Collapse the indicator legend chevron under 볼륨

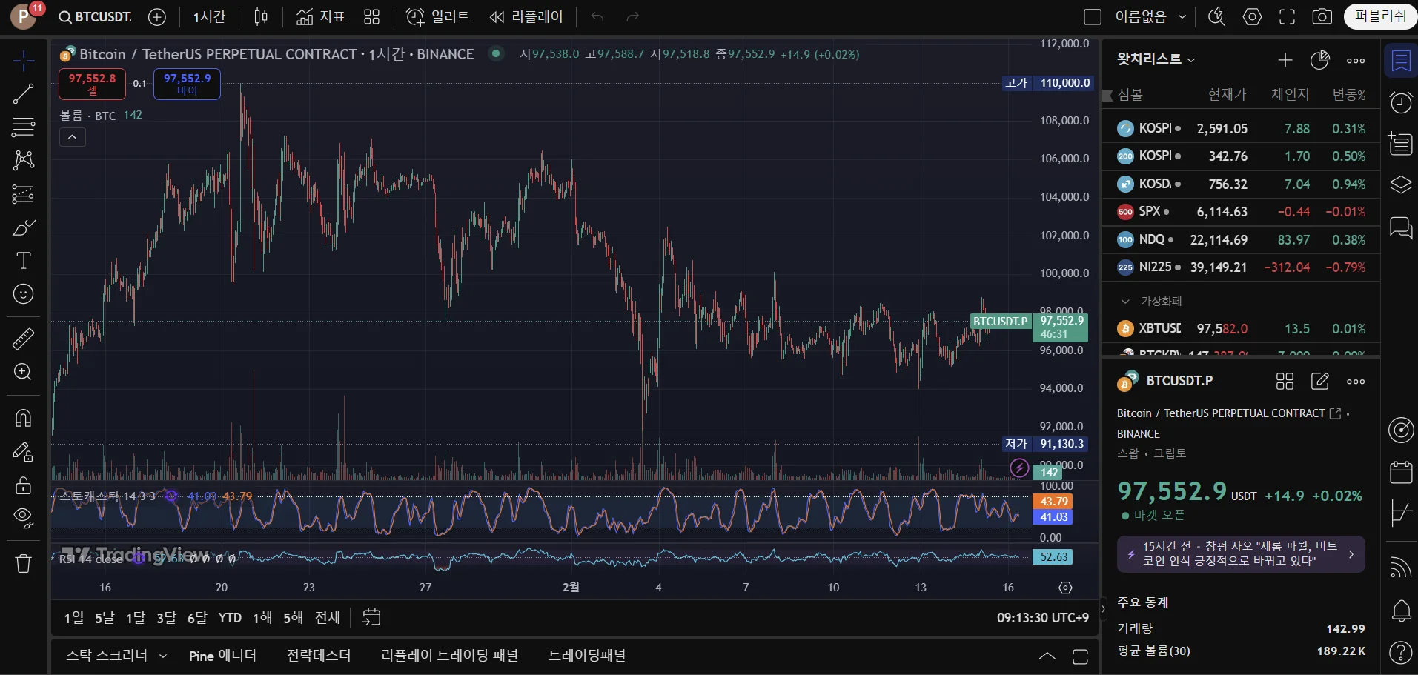tap(73, 137)
